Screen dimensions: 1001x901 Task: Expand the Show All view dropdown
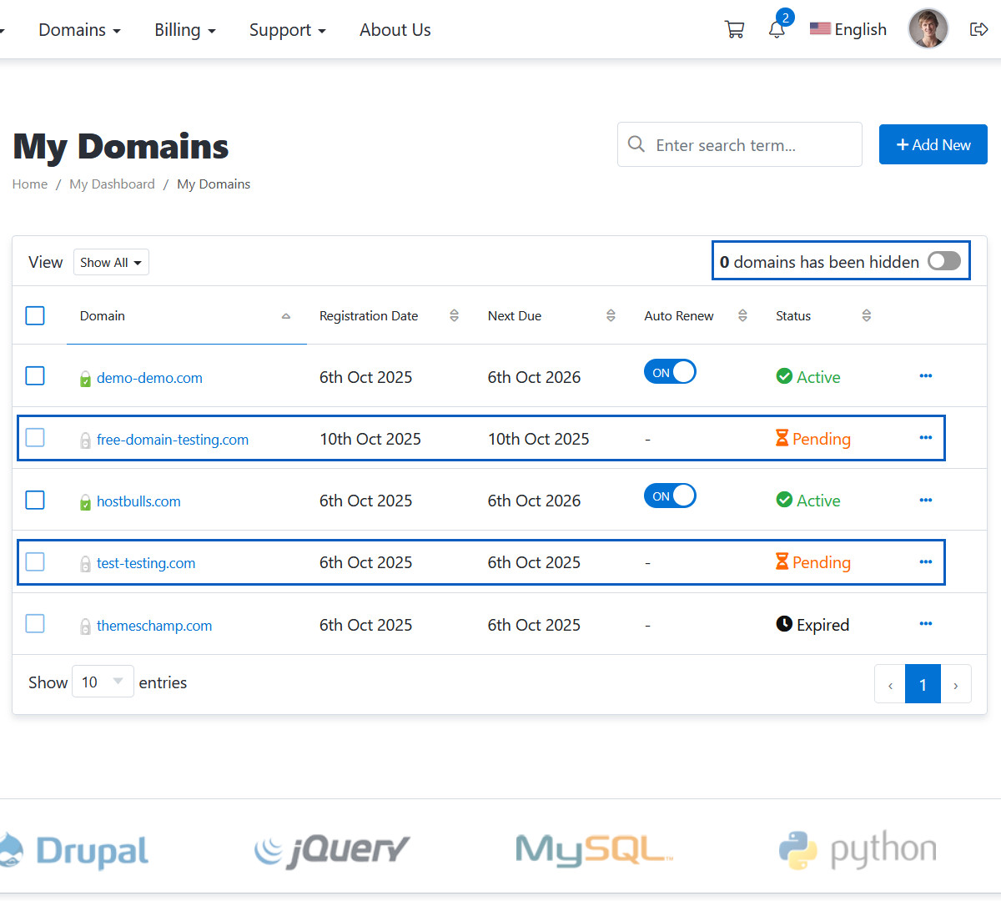click(111, 262)
